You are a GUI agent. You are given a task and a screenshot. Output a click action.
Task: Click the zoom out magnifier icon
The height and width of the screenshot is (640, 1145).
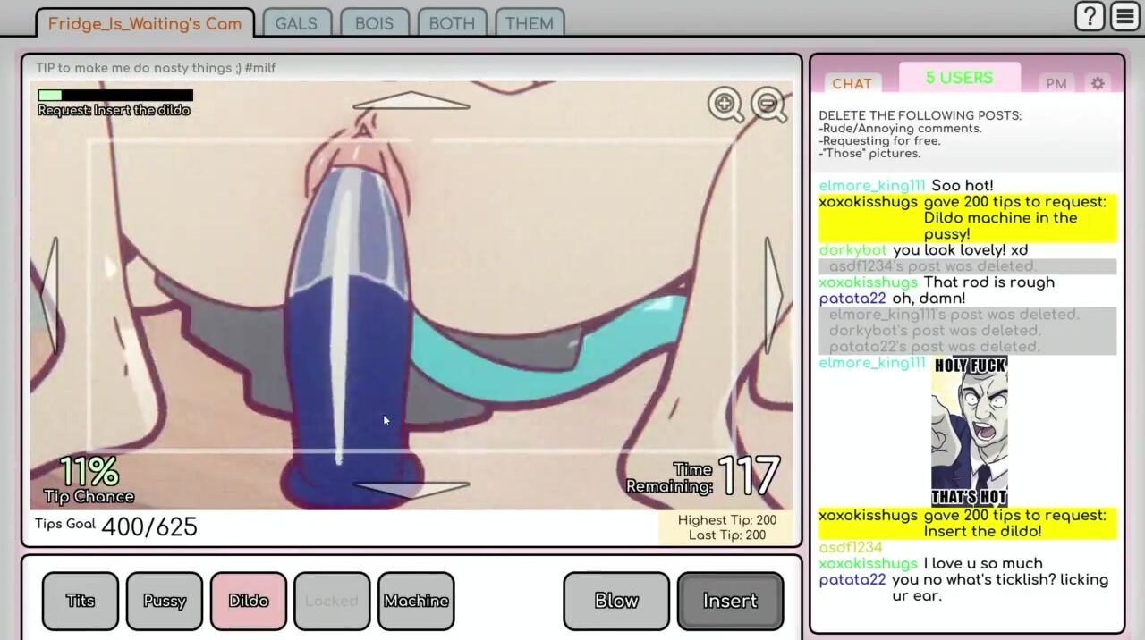tap(768, 105)
